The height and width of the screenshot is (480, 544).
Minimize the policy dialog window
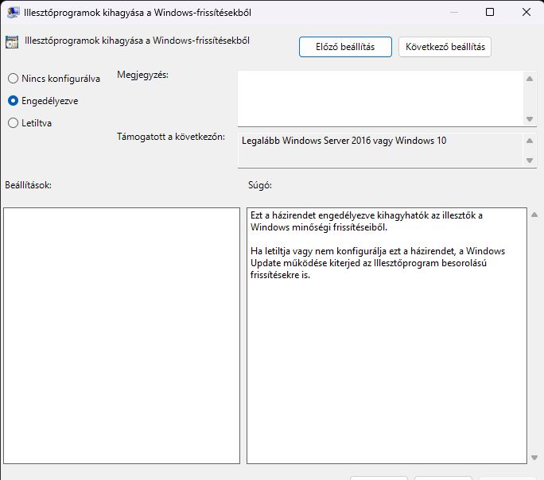click(x=454, y=12)
